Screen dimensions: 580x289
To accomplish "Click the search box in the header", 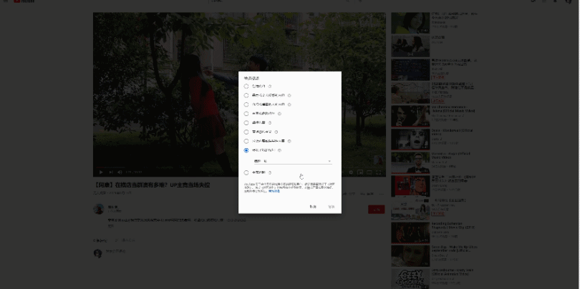I will 277,1.
